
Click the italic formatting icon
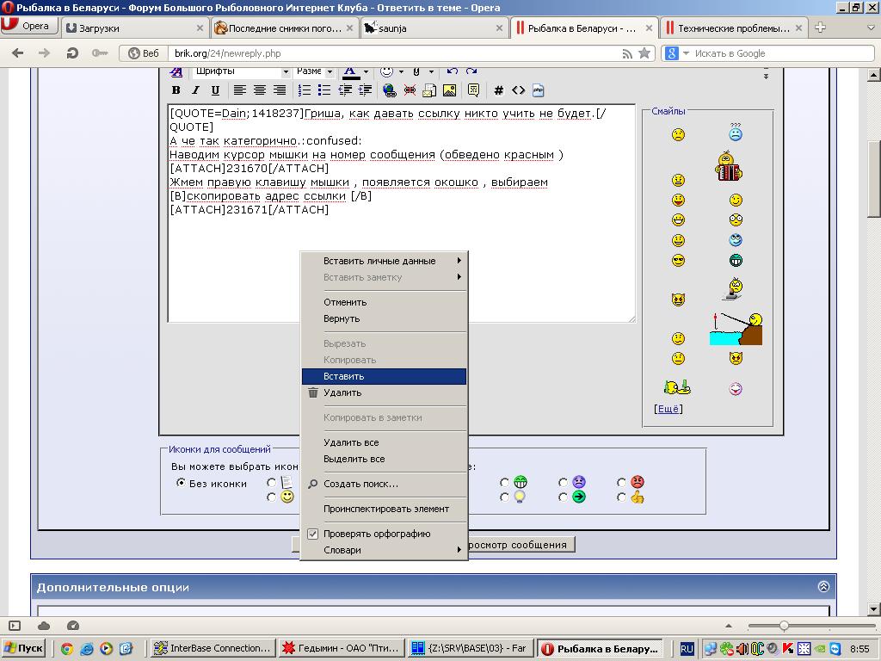195,90
